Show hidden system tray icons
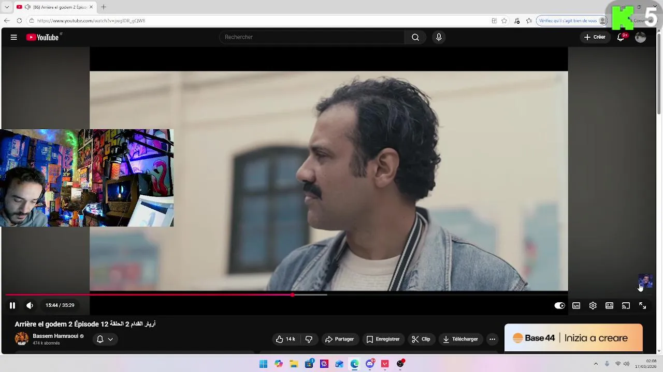The image size is (663, 372). coord(596,364)
